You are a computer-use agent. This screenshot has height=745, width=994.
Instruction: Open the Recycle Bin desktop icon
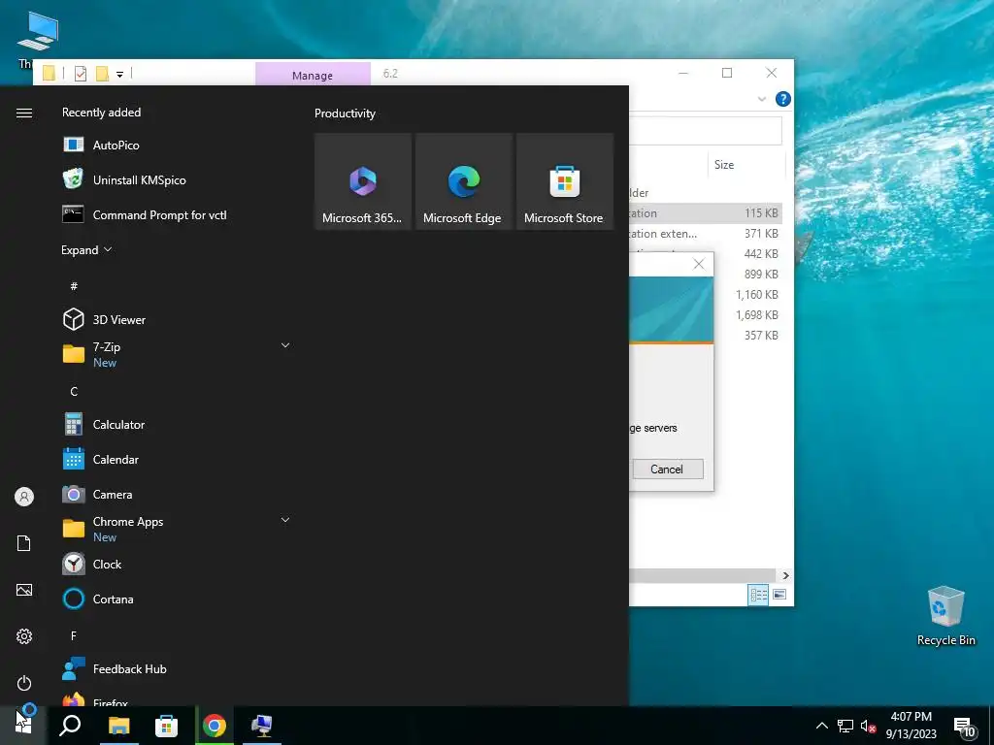(x=945, y=616)
